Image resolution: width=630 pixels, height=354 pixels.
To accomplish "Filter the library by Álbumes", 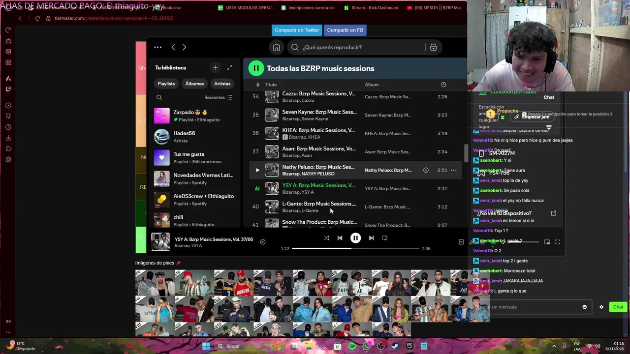I will point(194,84).
